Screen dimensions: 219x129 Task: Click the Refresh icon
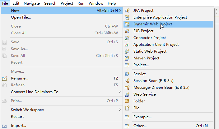point(4,85)
